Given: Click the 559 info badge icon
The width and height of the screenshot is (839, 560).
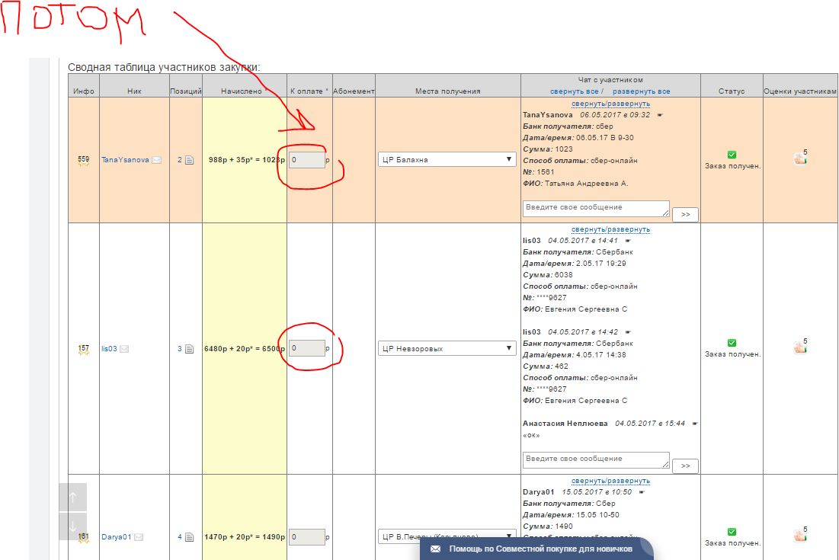Looking at the screenshot, I should 84,160.
